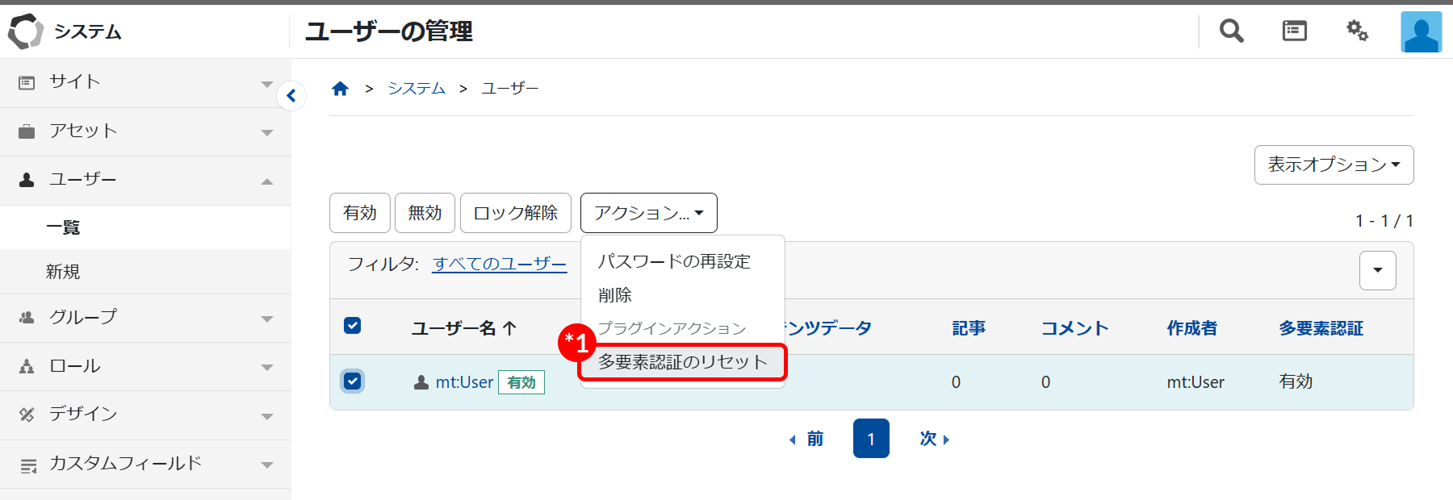Select 多要素認証のリセット from the action menu
Image resolution: width=1453 pixels, height=500 pixels.
click(682, 362)
